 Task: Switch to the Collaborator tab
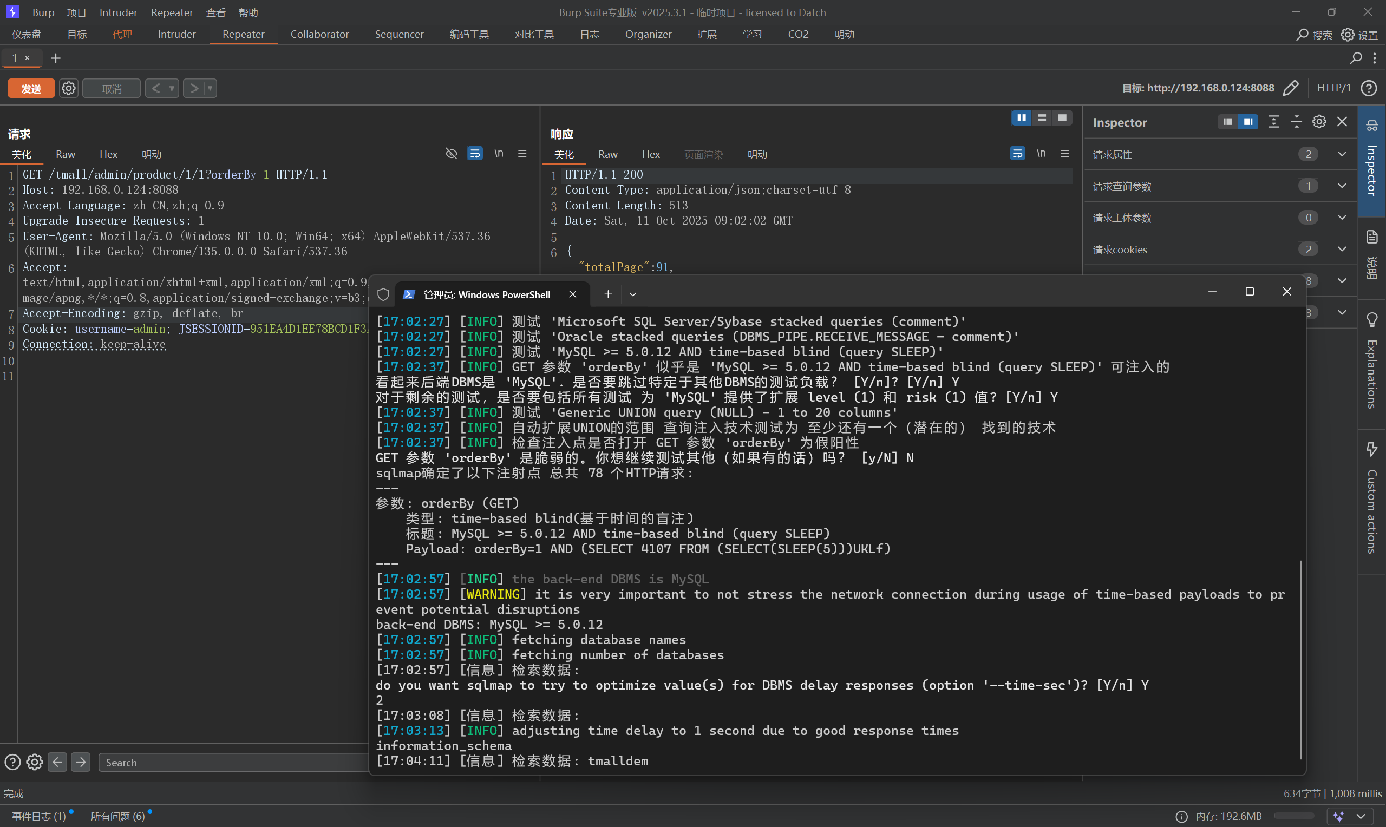319,35
